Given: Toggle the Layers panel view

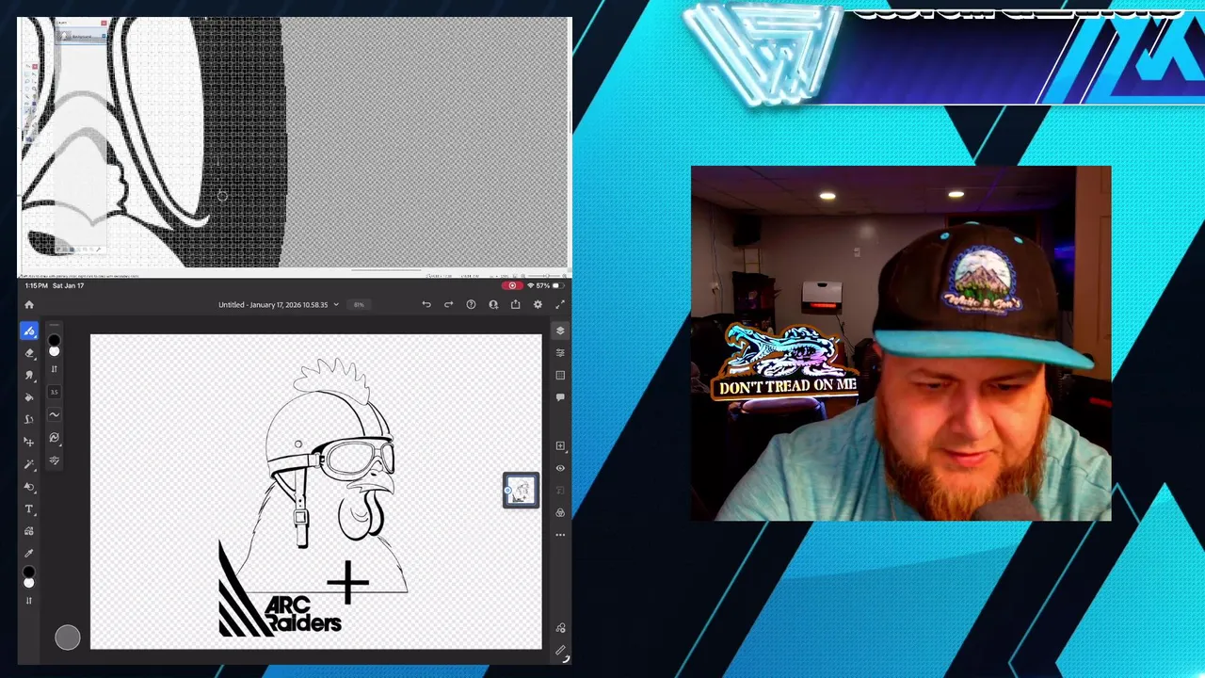Looking at the screenshot, I should [560, 331].
